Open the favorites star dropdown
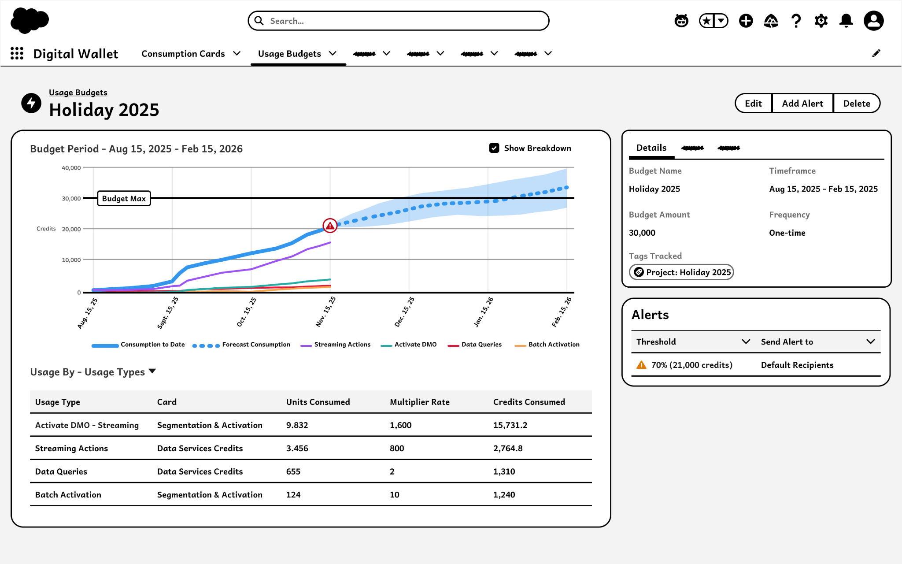 point(721,21)
